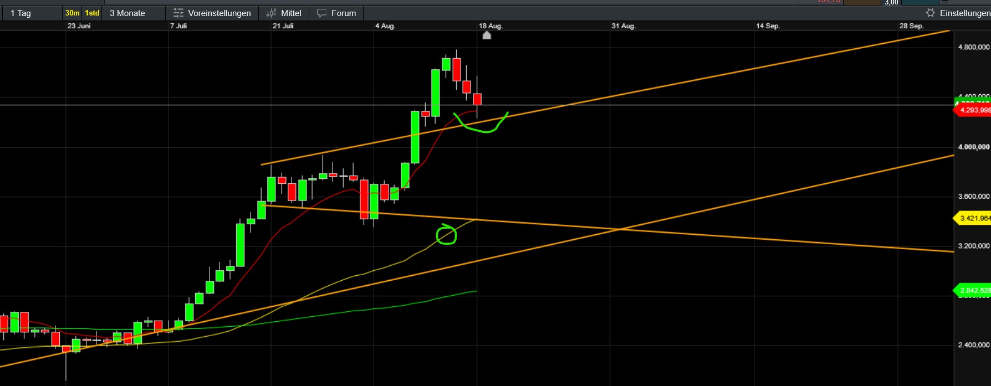Click the 14 Sep. date label
This screenshot has height=386, width=991.
pos(768,26)
